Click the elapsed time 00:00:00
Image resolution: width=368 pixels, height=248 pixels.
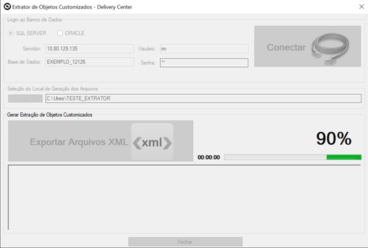(208, 157)
